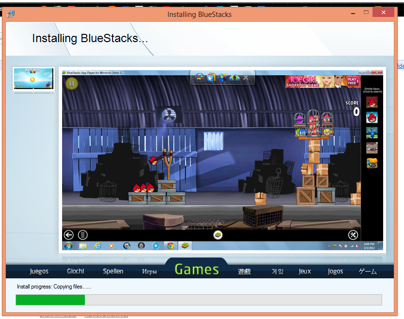Select the Spellen language tab
The height and width of the screenshot is (319, 404).
pos(113,271)
